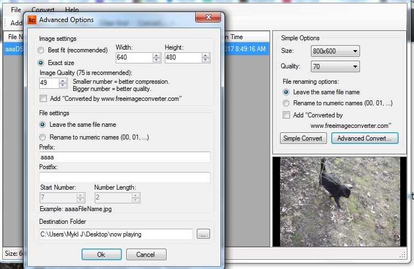Decrease Width with down arrow

coord(157,60)
